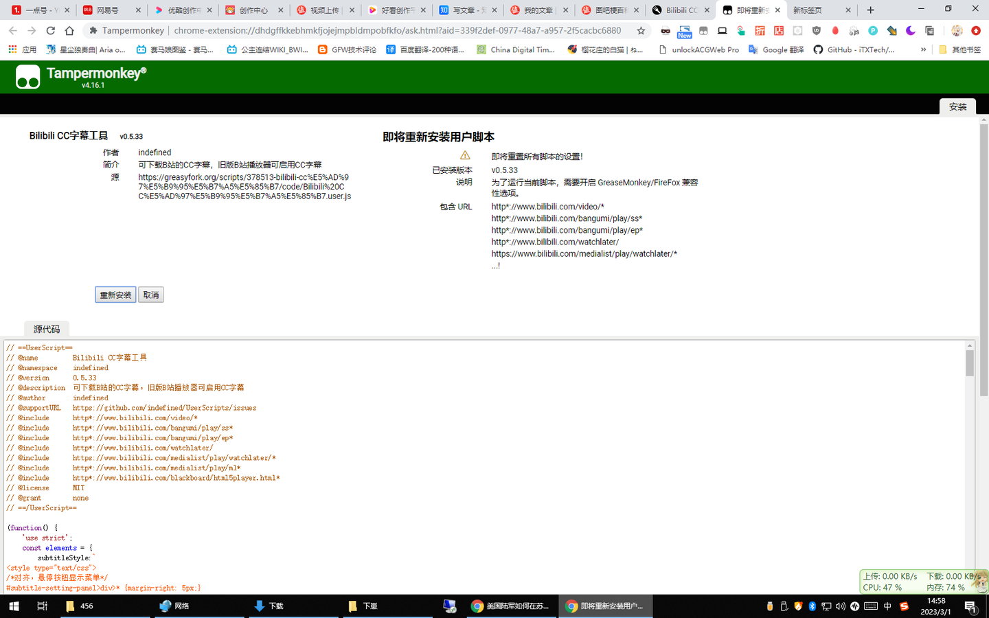Screen dimensions: 989x618
Task: Go to the browser home page
Action: coord(69,30)
